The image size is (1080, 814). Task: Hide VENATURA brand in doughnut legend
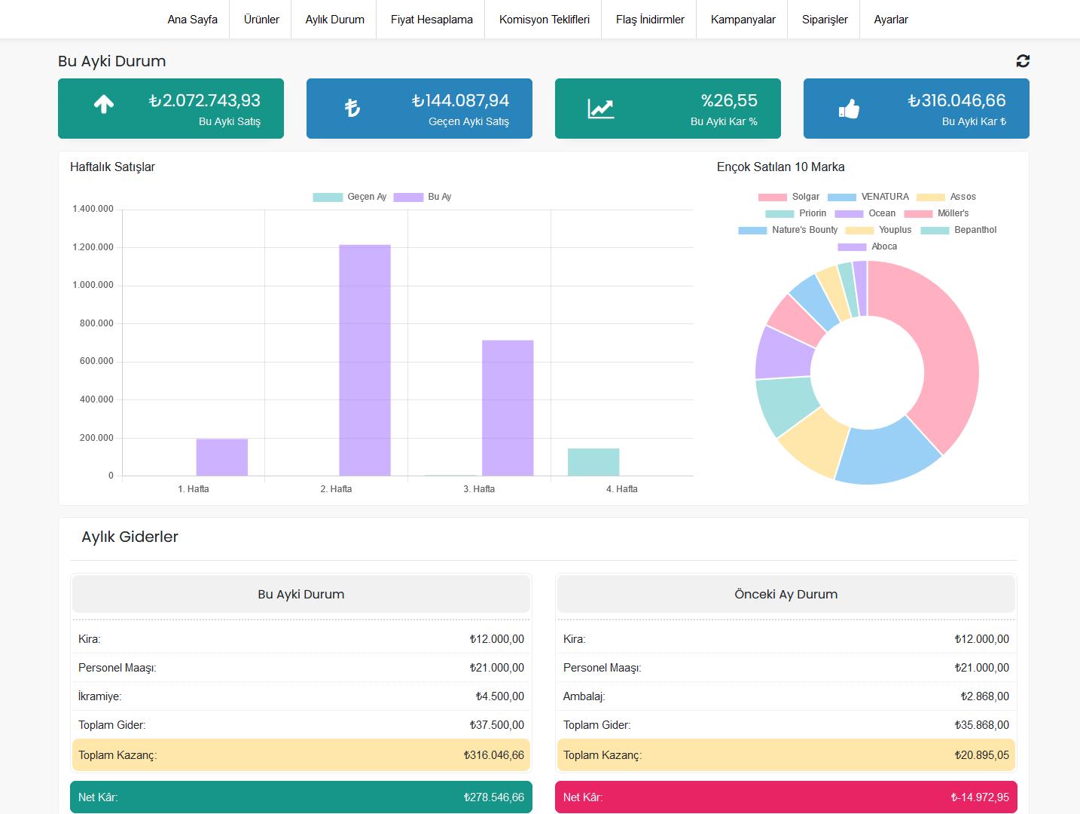click(868, 197)
